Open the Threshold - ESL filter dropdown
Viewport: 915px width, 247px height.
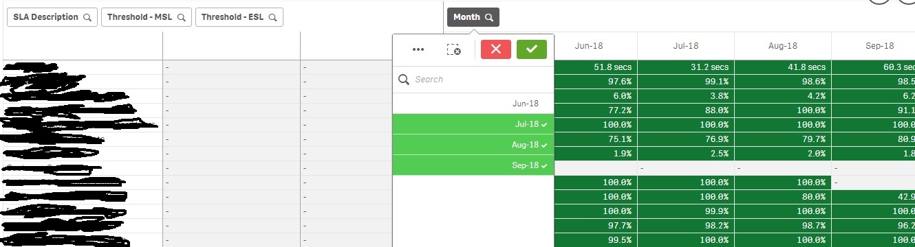tap(239, 18)
